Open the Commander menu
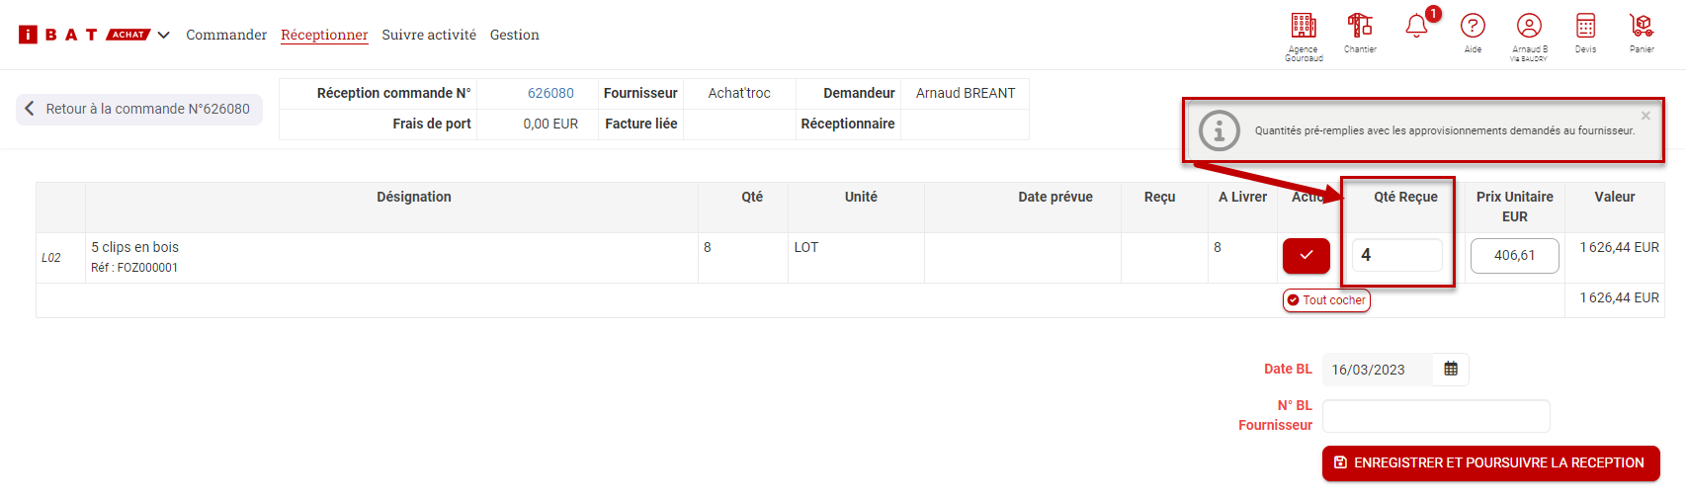Viewport: 1686px width, 502px height. (226, 35)
